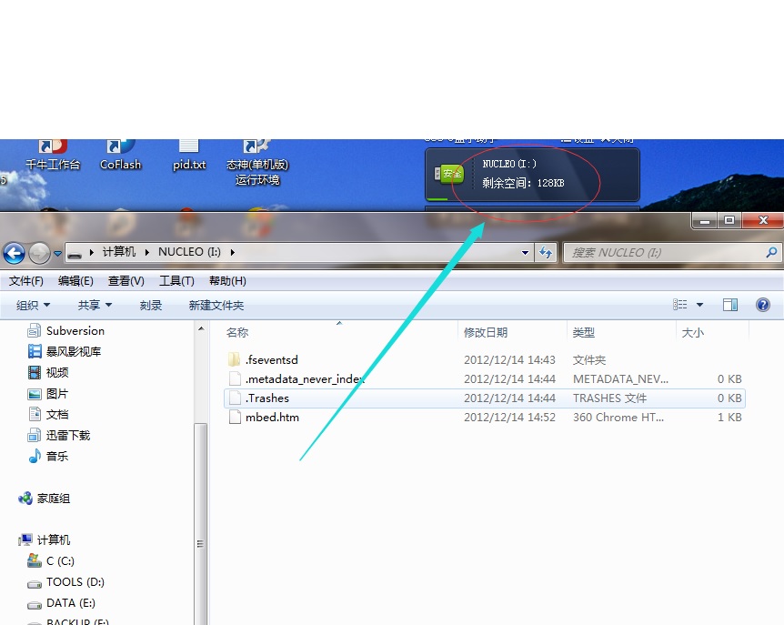Click the 态神(单机版)运行环境 desktop shortcut
Viewport: 784px width, 625px height.
point(257,163)
